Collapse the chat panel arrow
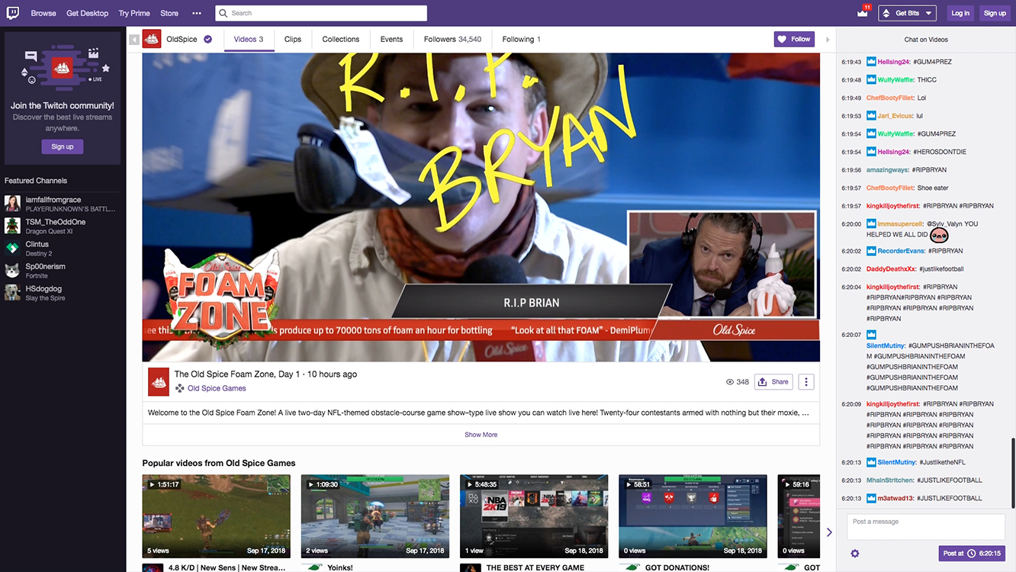This screenshot has height=572, width=1016. point(828,39)
